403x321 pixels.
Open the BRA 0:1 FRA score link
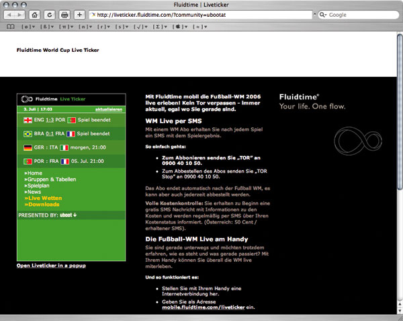click(x=50, y=134)
